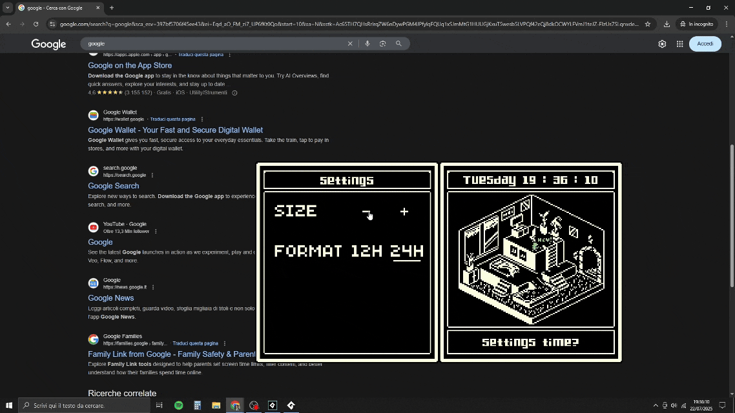Open Google Lens image search icon

click(x=382, y=43)
